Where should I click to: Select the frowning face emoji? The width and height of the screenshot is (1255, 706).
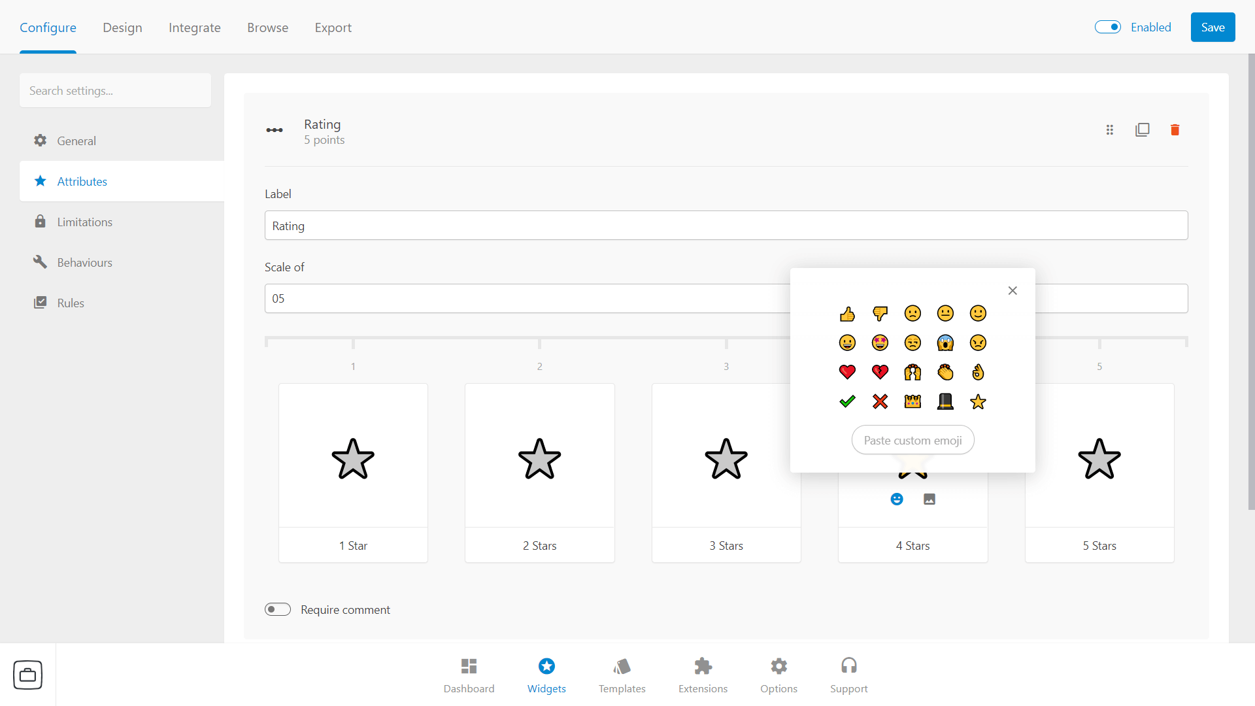912,314
